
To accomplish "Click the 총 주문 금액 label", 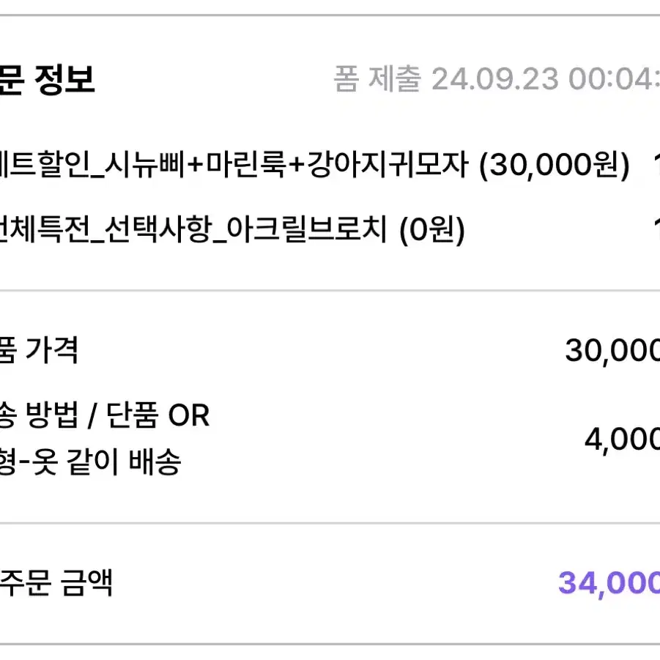I will click(x=56, y=582).
